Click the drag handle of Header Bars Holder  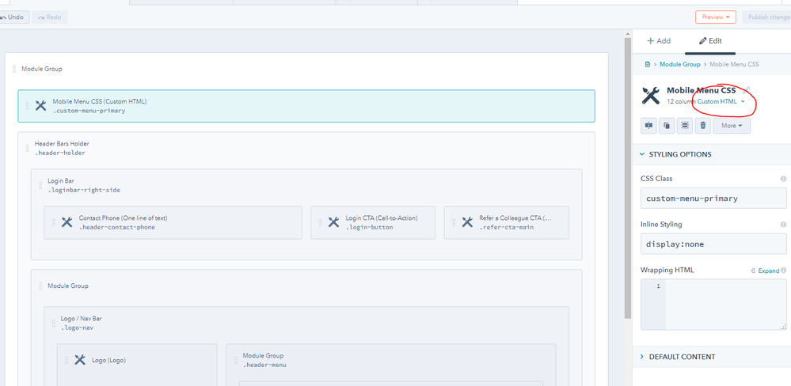click(27, 148)
